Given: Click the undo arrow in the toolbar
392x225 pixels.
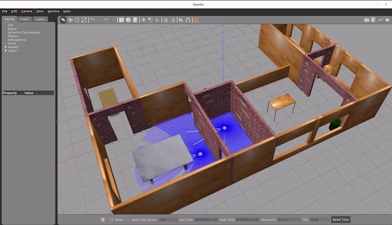Looking at the screenshot, I should (93, 20).
